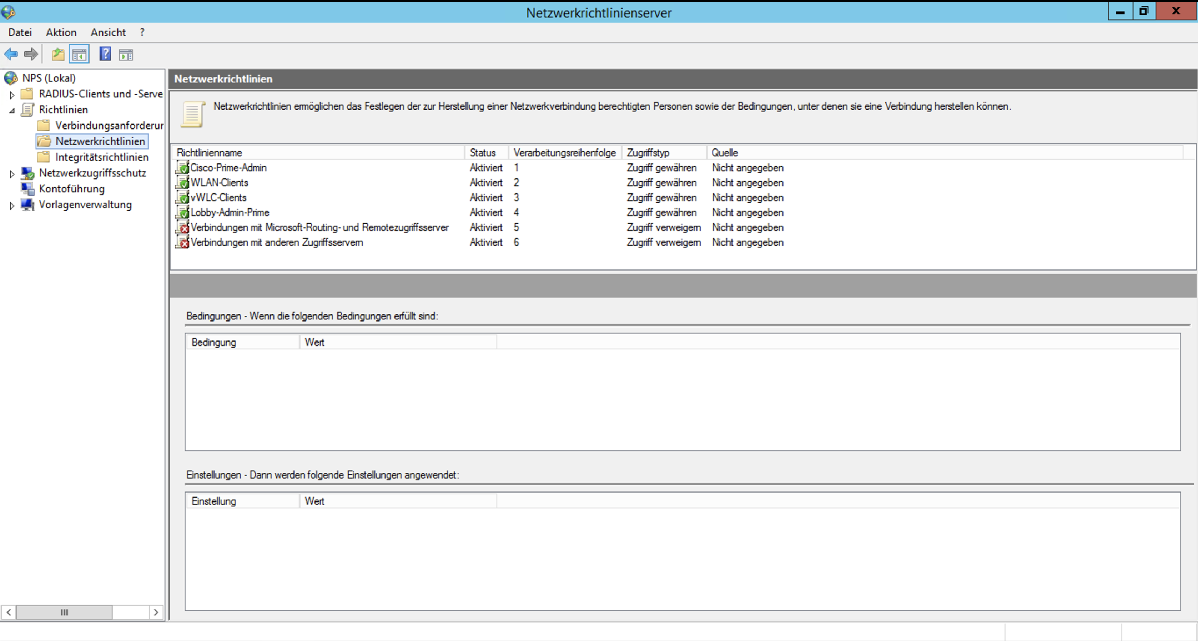Sort by Zugriffstyp column header
This screenshot has width=1198, height=641.
[664, 152]
